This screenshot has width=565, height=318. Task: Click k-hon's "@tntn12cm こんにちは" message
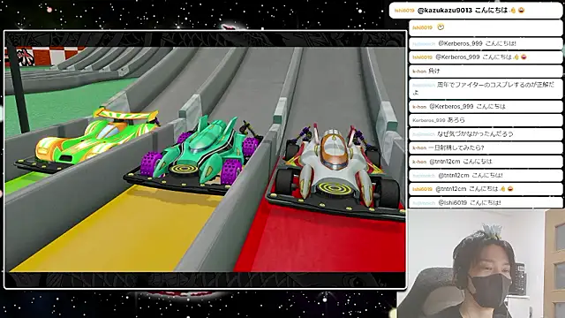coord(486,162)
